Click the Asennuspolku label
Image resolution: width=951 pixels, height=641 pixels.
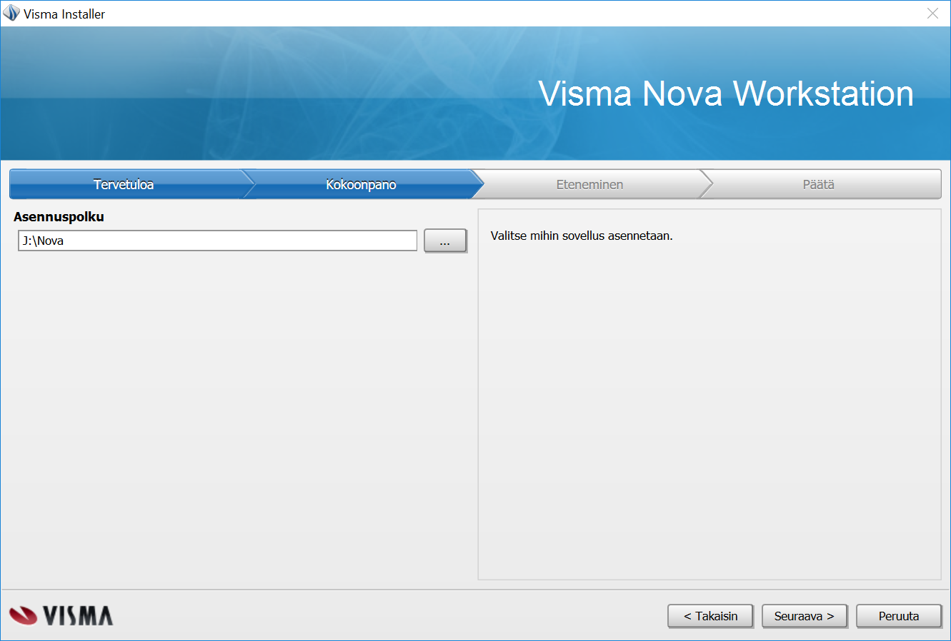tap(59, 217)
